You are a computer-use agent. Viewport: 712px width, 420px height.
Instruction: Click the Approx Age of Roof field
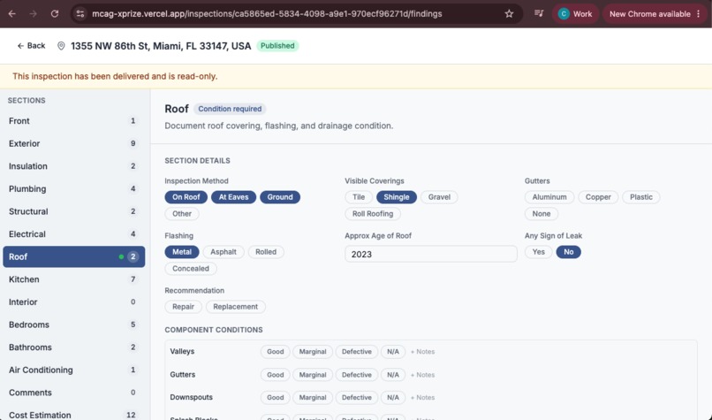pyautogui.click(x=430, y=254)
